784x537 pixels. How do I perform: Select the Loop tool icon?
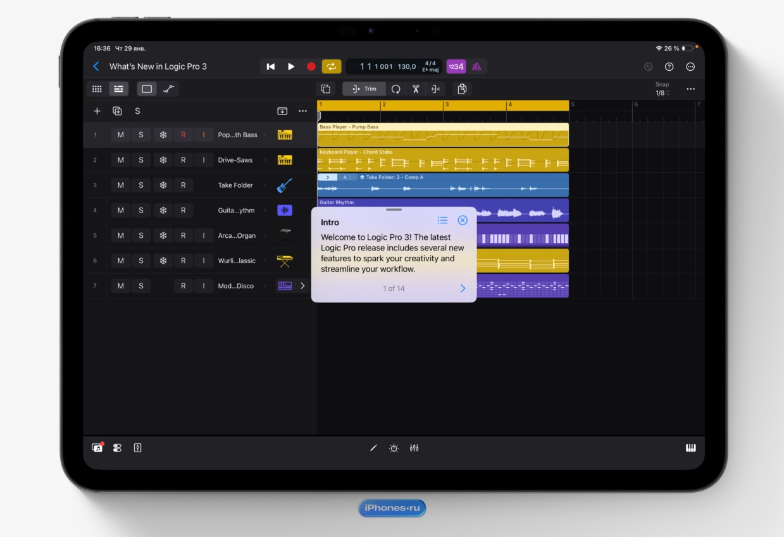coord(395,89)
